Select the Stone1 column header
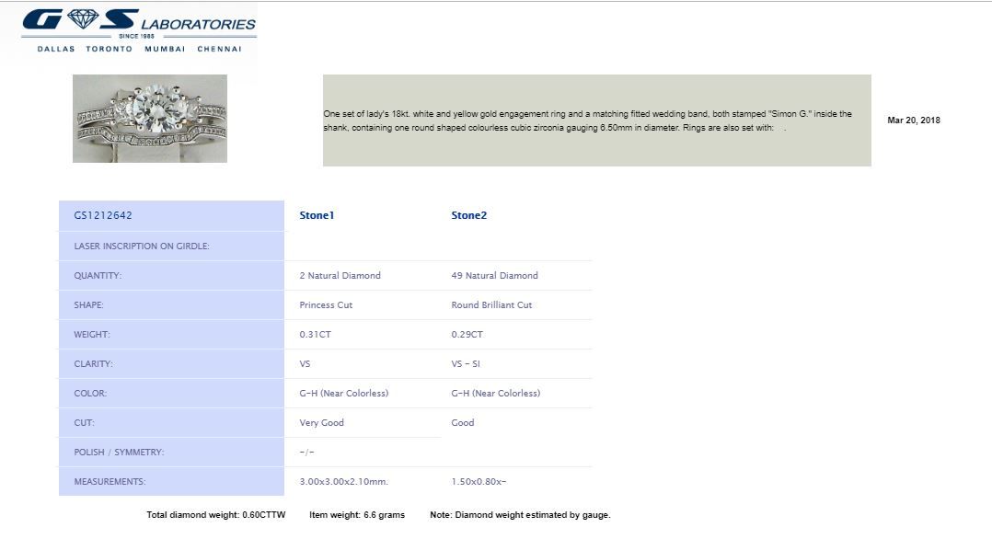 coord(317,215)
